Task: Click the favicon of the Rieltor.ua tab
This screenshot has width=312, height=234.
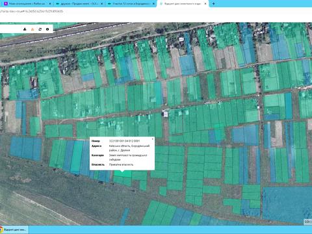Action: point(6,4)
